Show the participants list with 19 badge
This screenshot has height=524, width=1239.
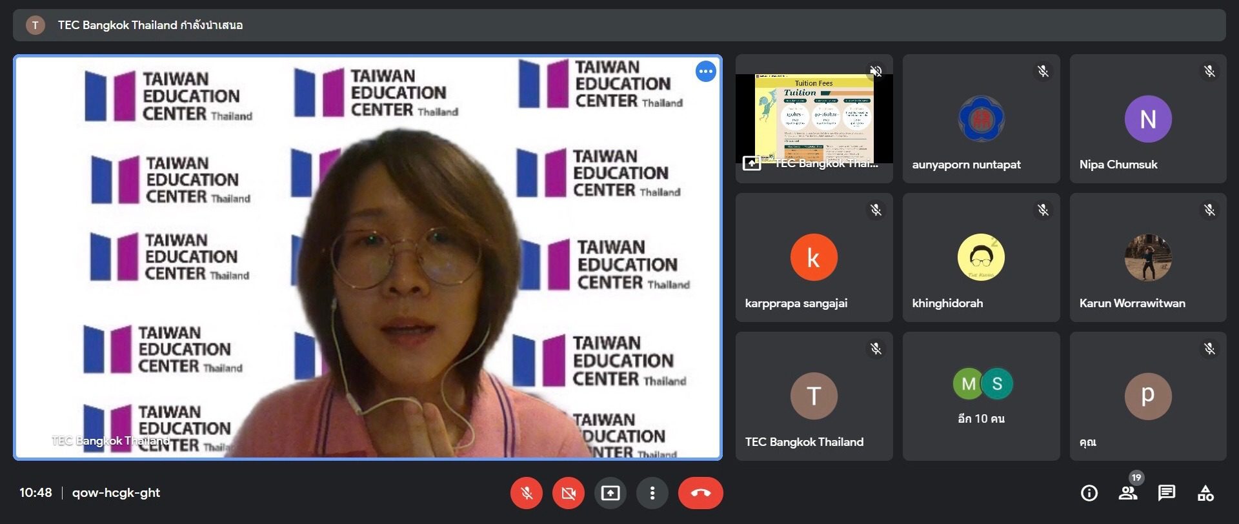coord(1128,493)
